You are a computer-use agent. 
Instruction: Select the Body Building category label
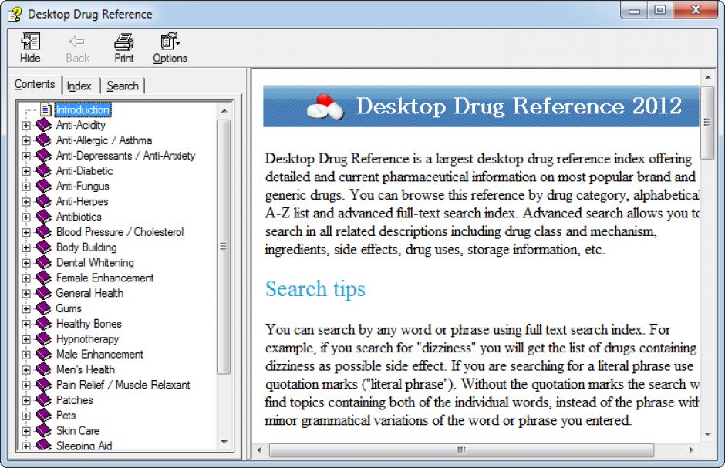click(86, 247)
